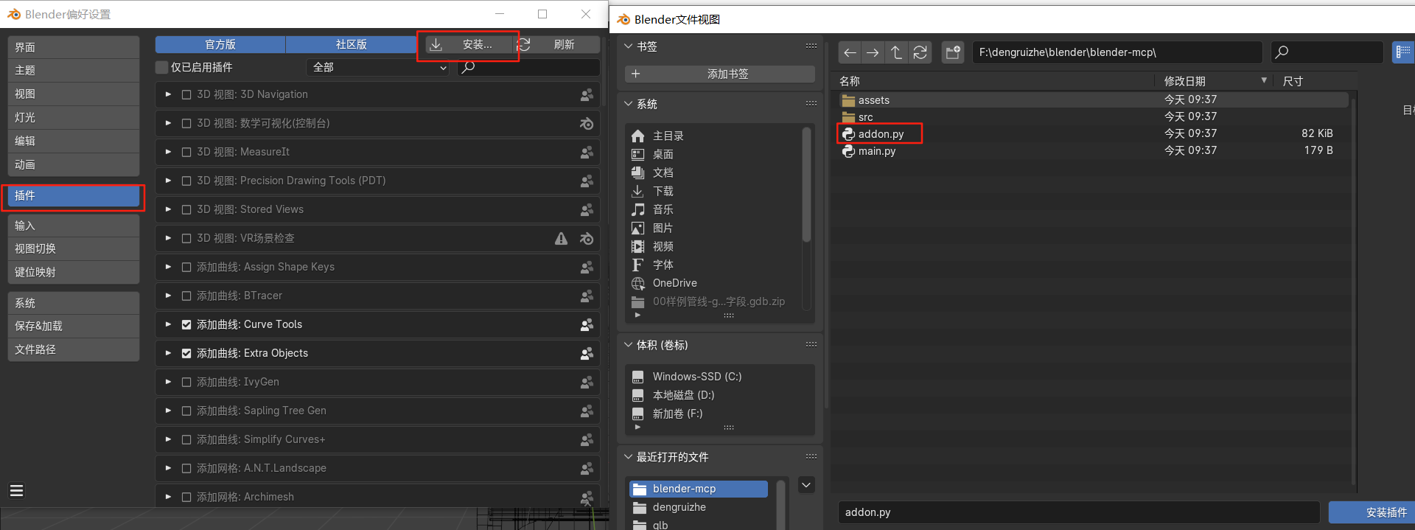Select main.py file
Screen dimensions: 1415x530
(877, 150)
